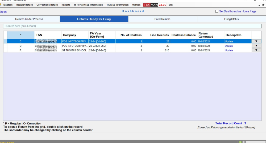Expand dropdown arrow for ST THOMAS SCHOOL row
The image size is (266, 143).
pyautogui.click(x=256, y=50)
